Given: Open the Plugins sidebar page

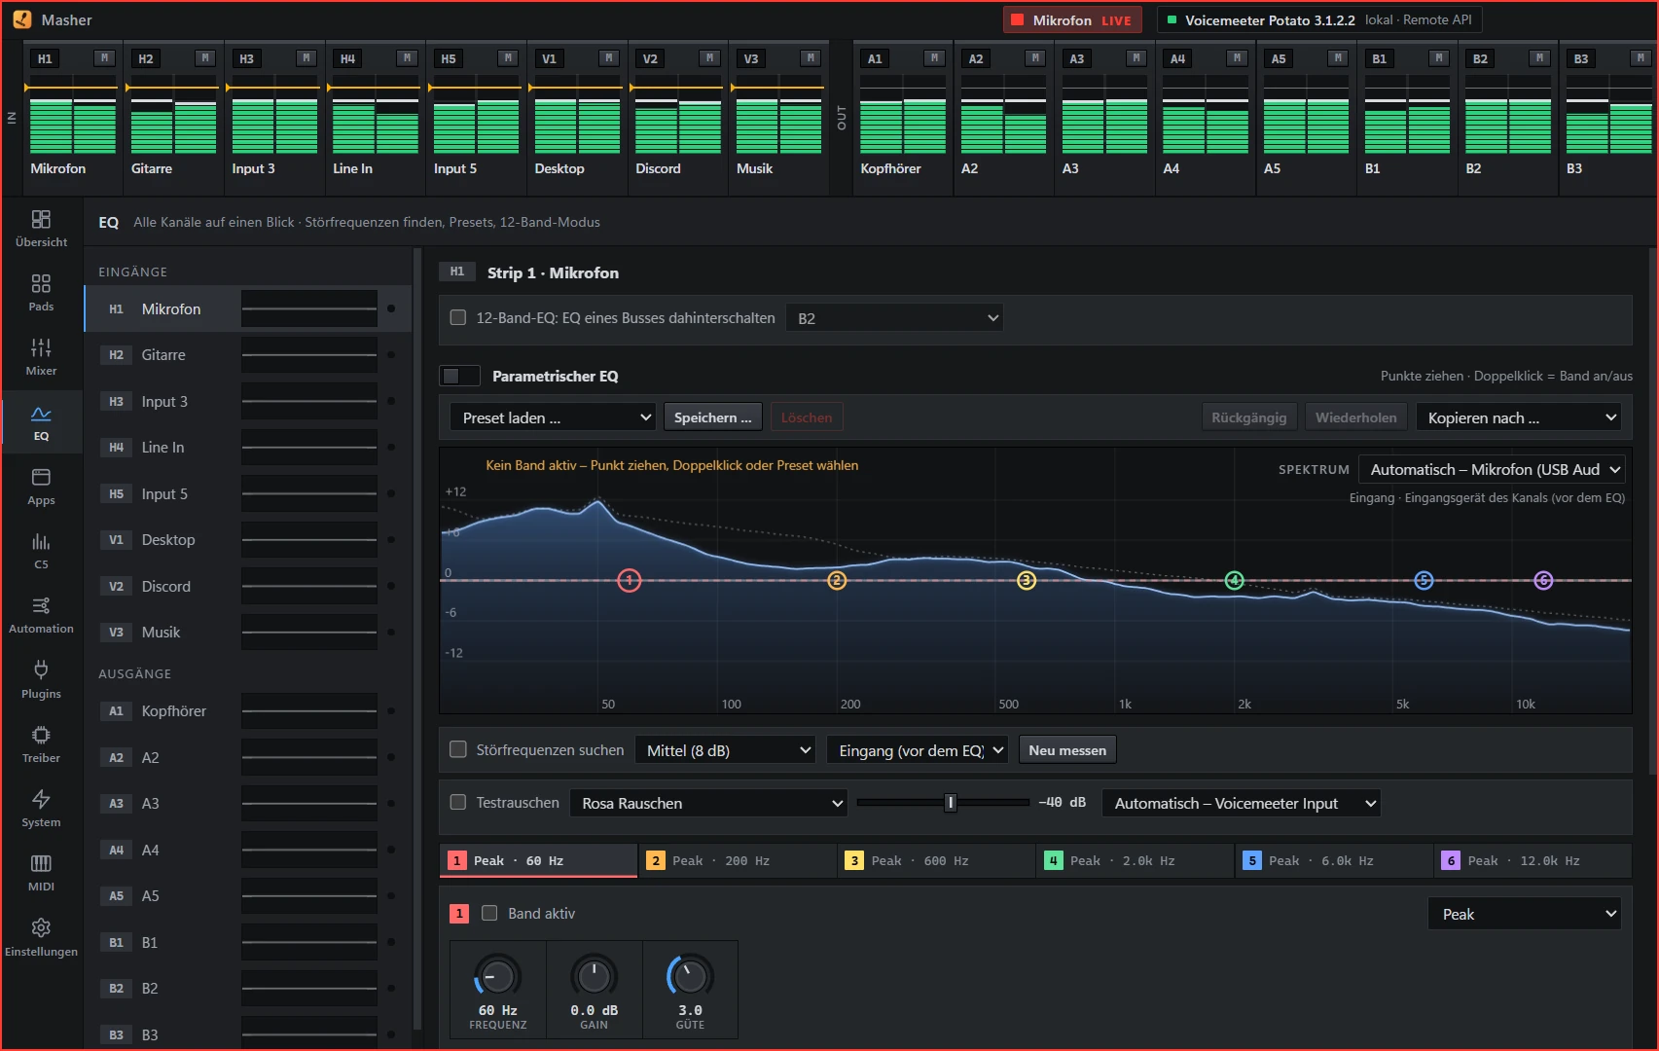Looking at the screenshot, I should 41,680.
